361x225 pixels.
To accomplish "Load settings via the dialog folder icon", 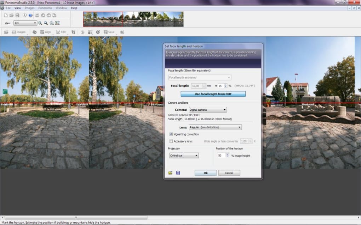I will click(170, 173).
